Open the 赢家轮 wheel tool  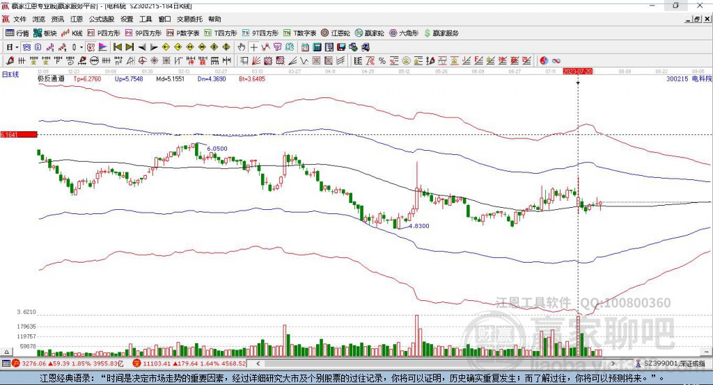click(x=370, y=33)
